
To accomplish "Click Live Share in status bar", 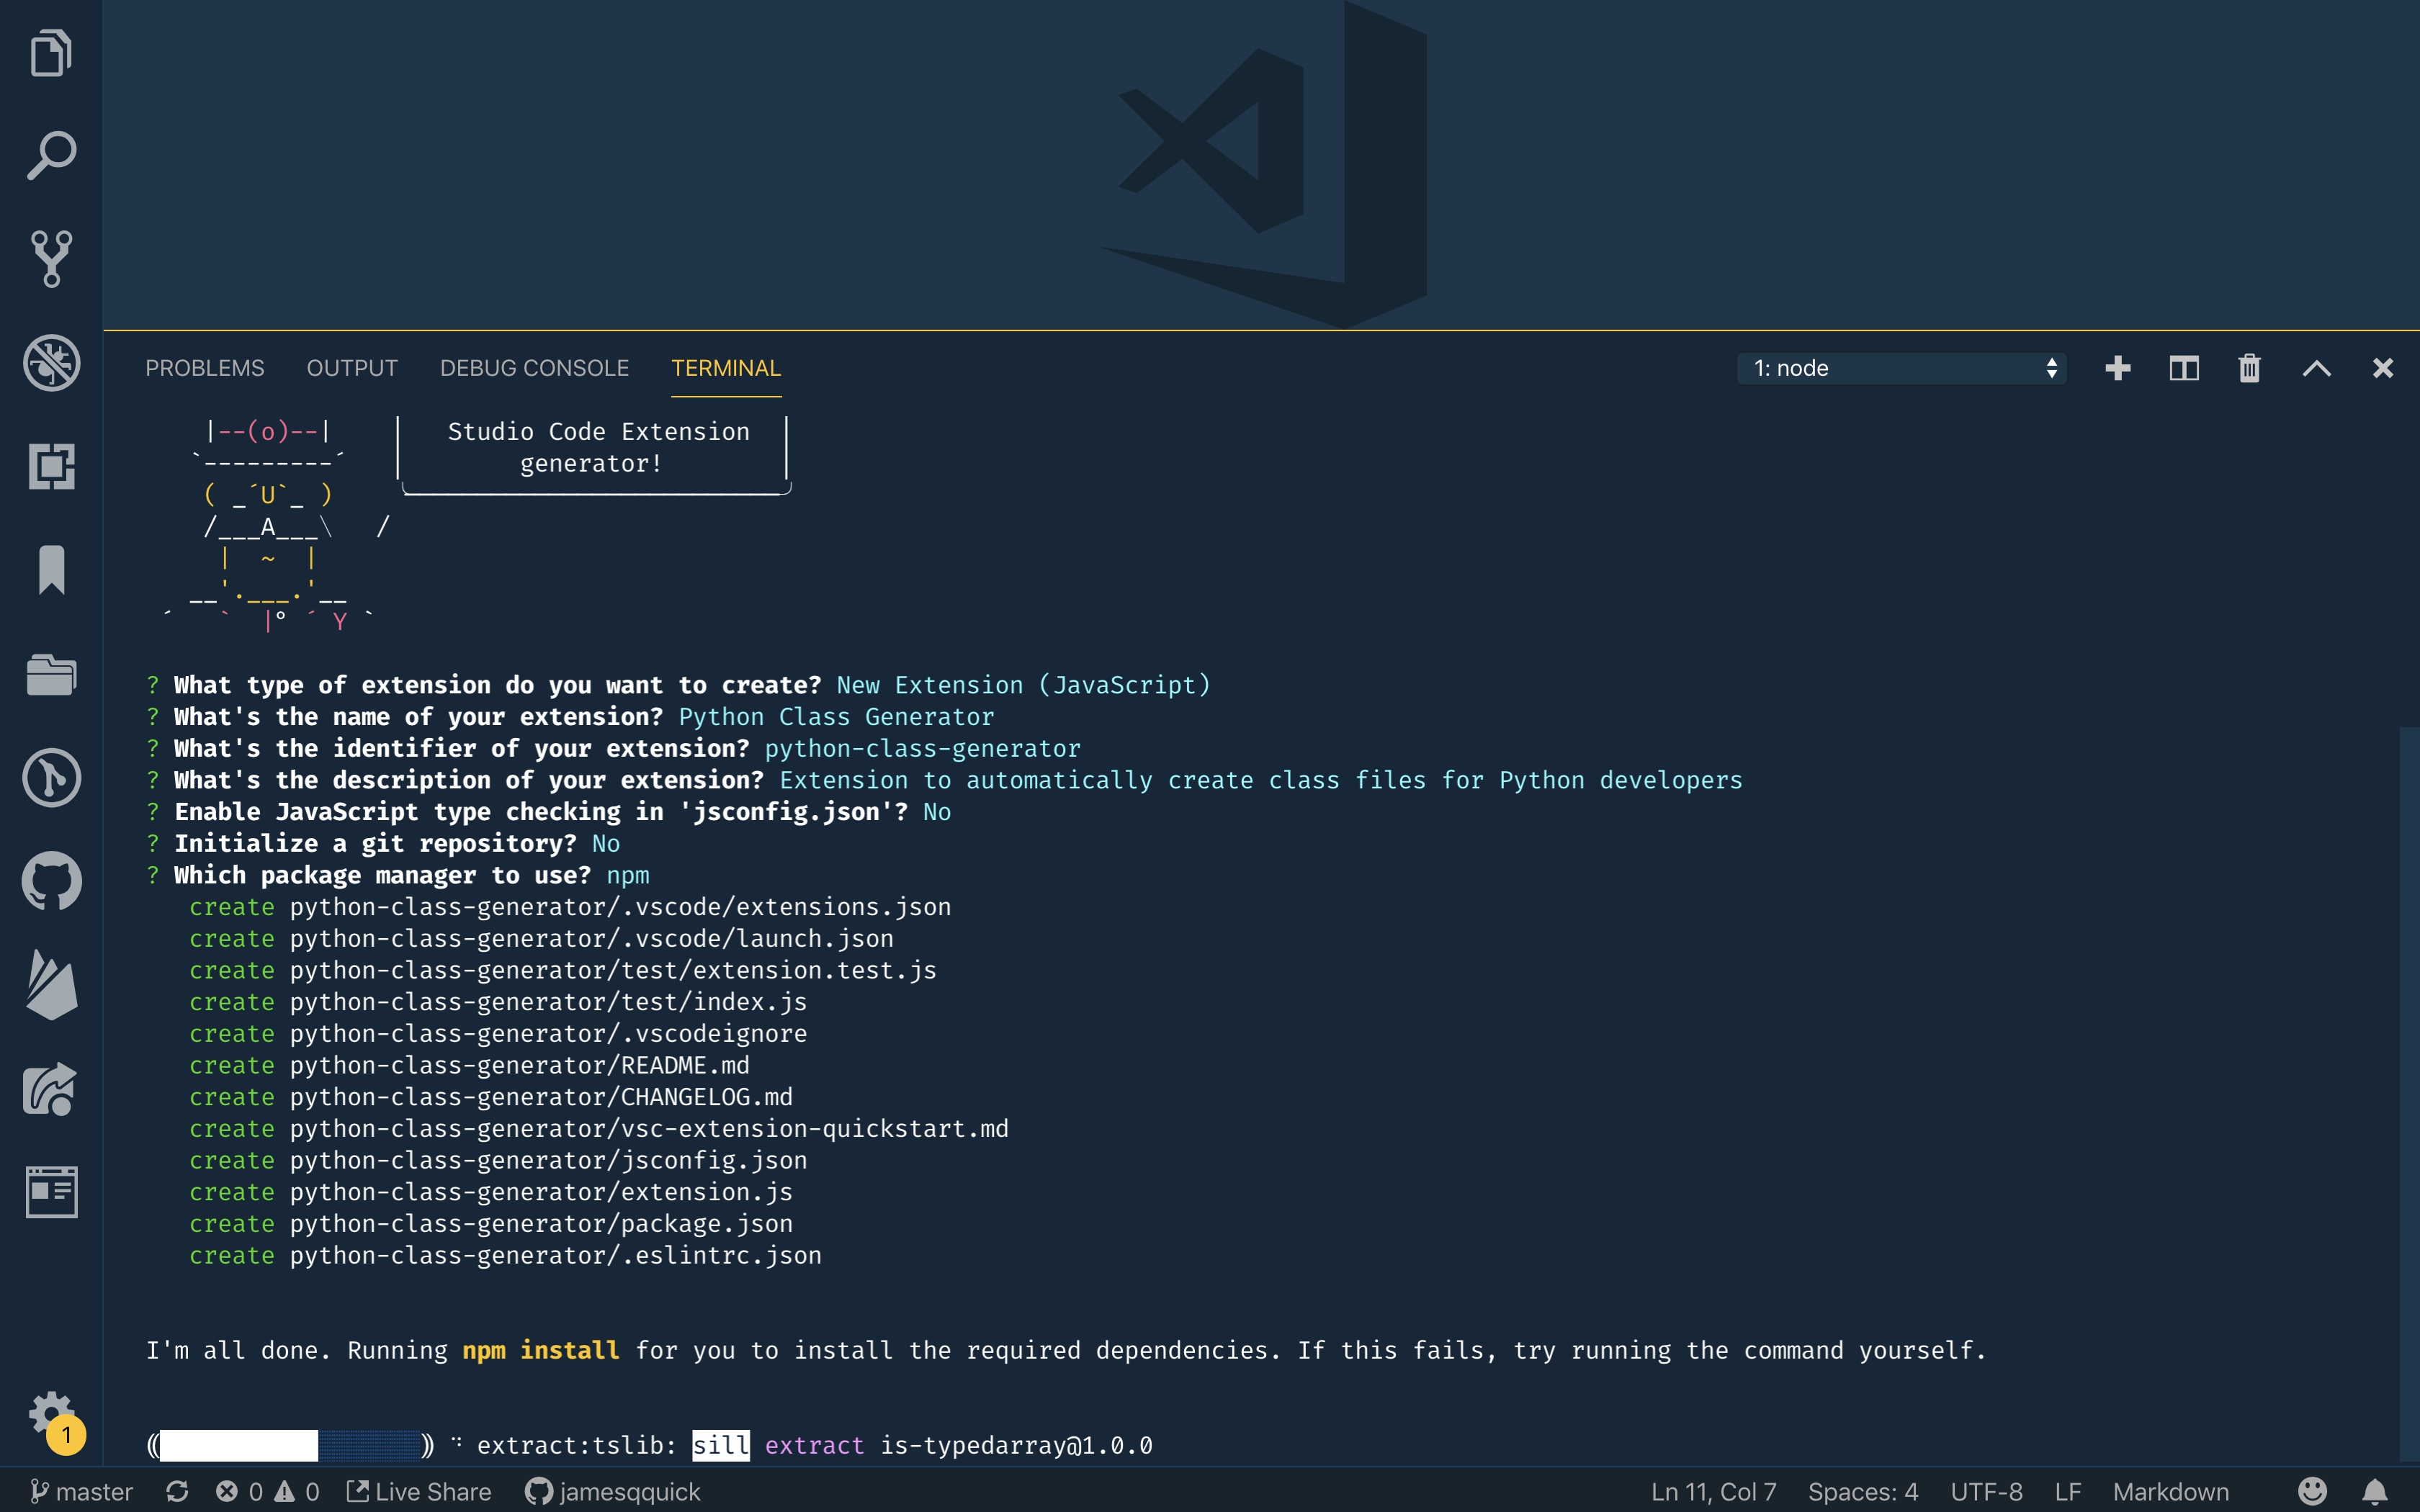I will point(419,1492).
